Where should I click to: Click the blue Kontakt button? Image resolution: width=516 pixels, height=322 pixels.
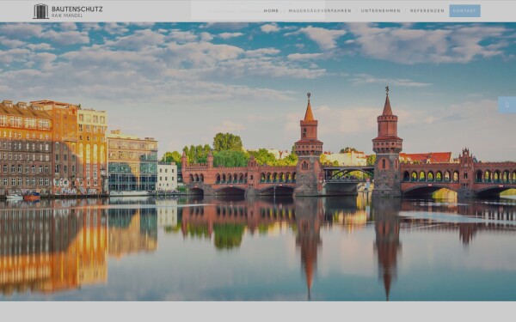pos(464,11)
